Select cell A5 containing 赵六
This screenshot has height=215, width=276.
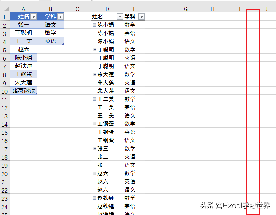pos(23,49)
